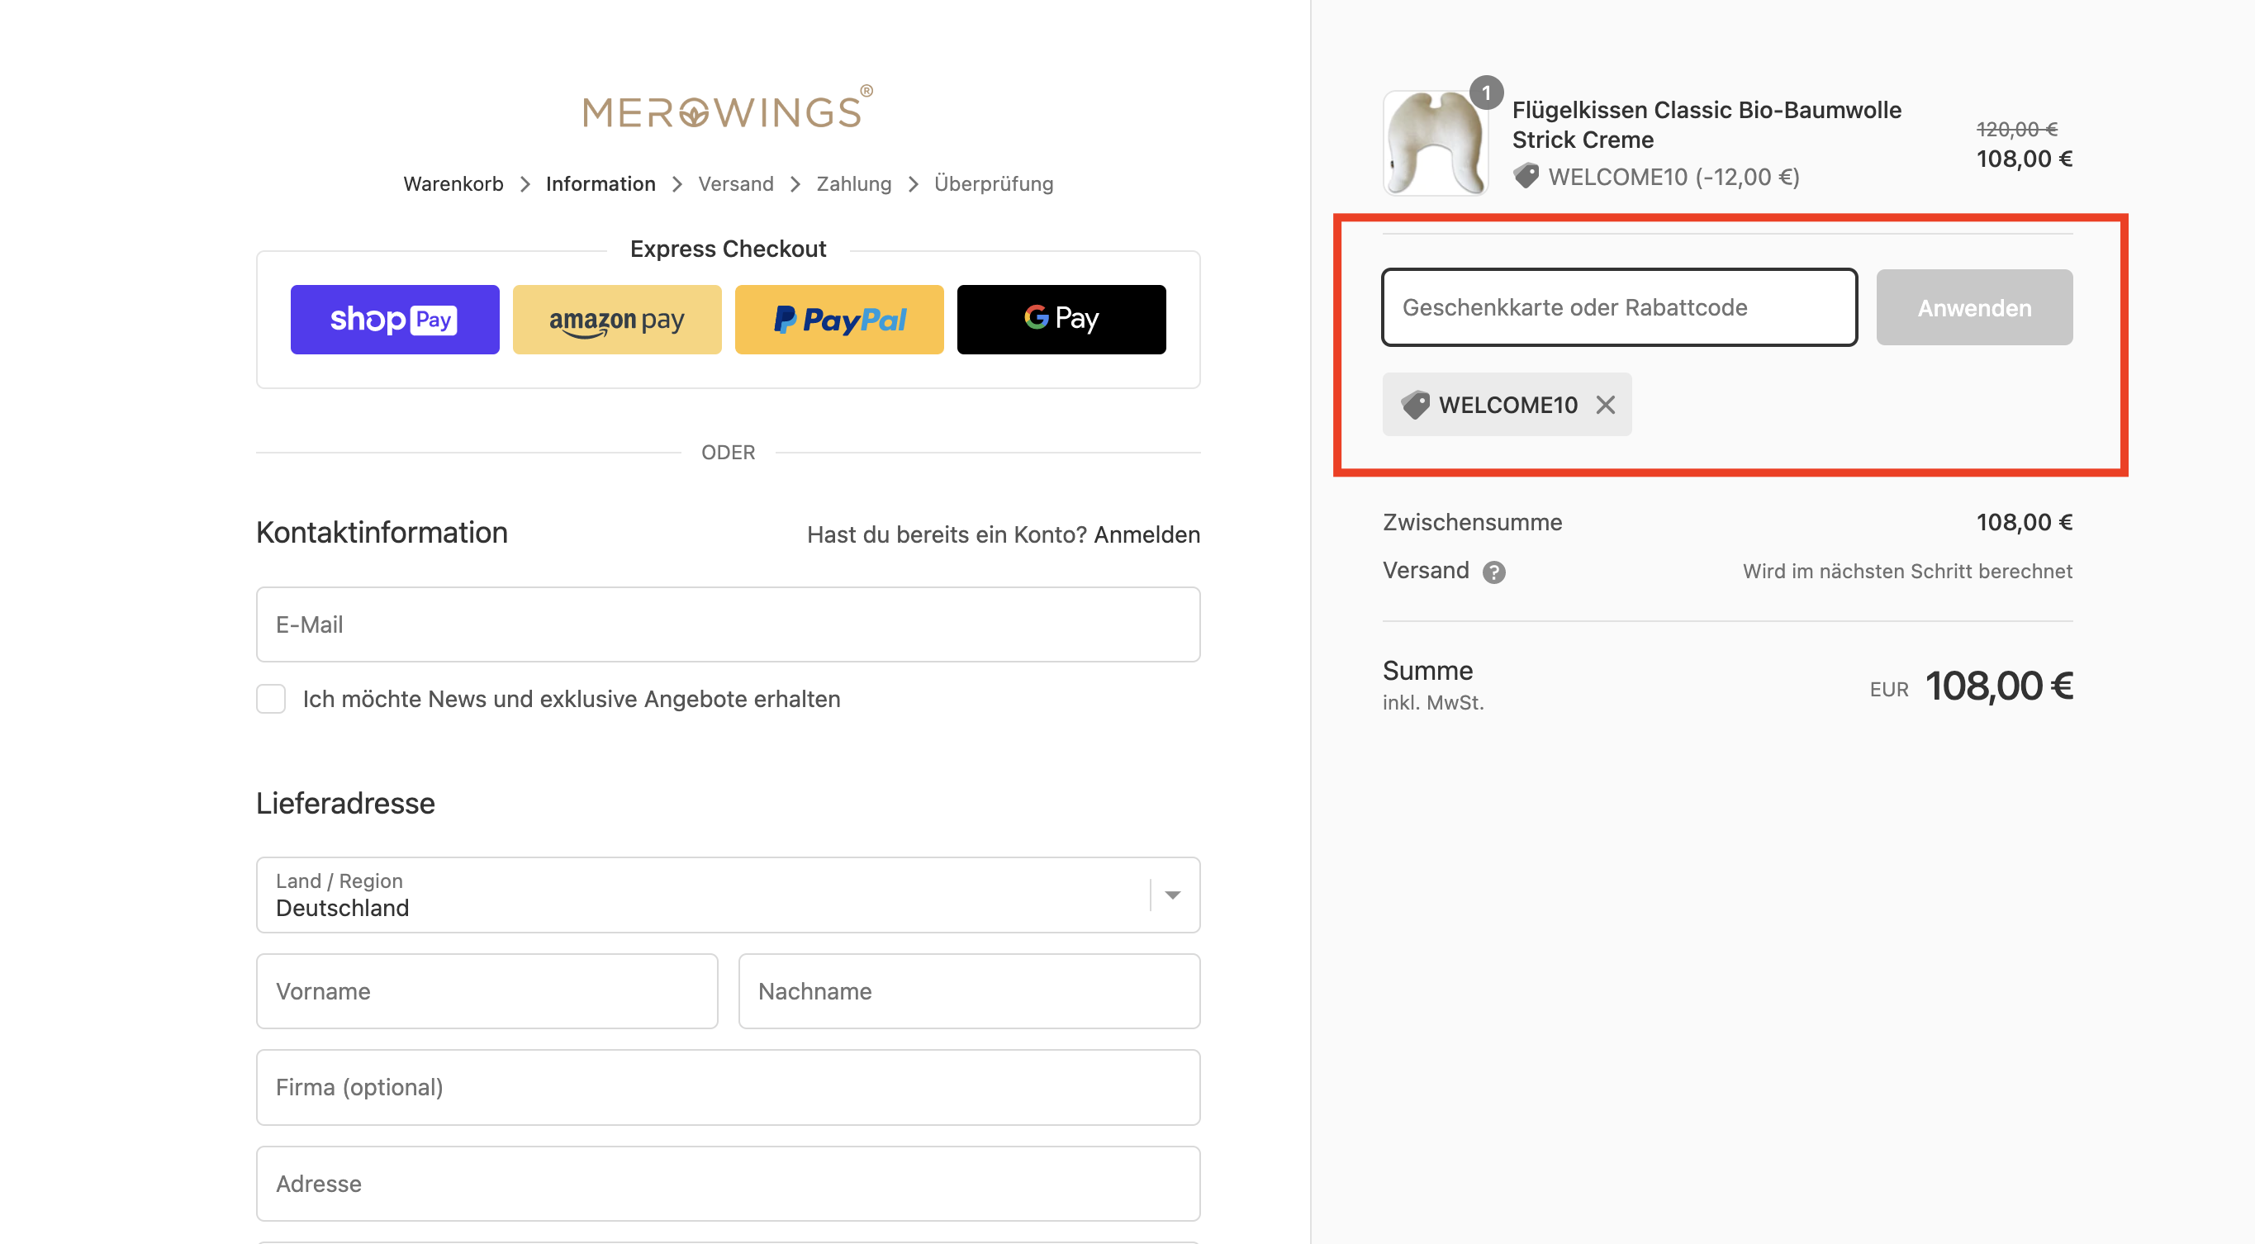Click the Anwenden button
Viewport: 2255px width, 1244px height.
tap(1974, 307)
